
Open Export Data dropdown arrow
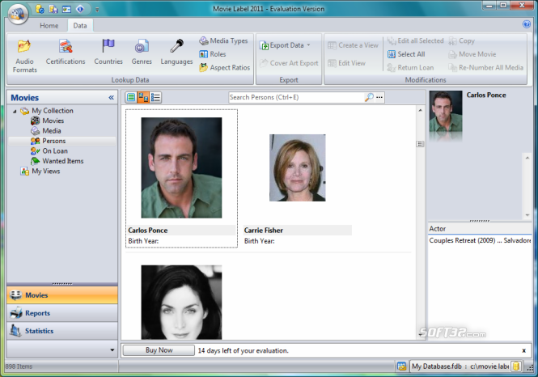tap(308, 45)
